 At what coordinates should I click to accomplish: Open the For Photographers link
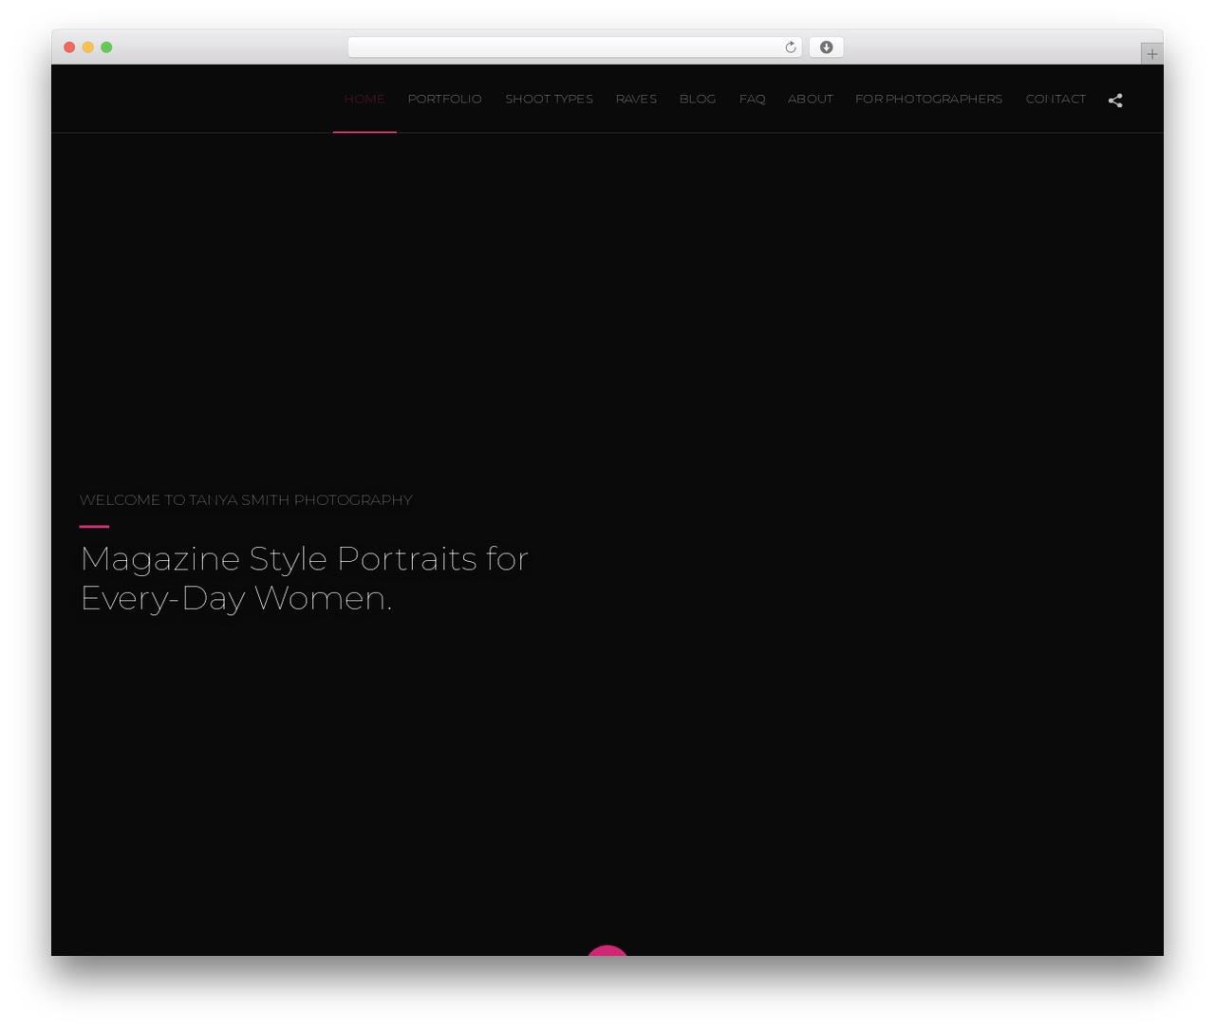928,99
